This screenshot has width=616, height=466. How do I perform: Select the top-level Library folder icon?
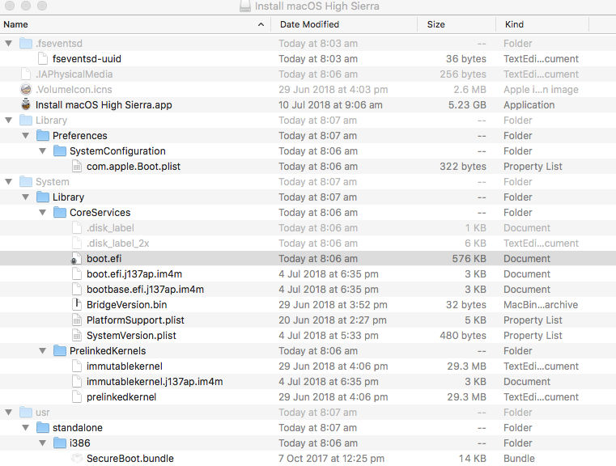[x=26, y=120]
